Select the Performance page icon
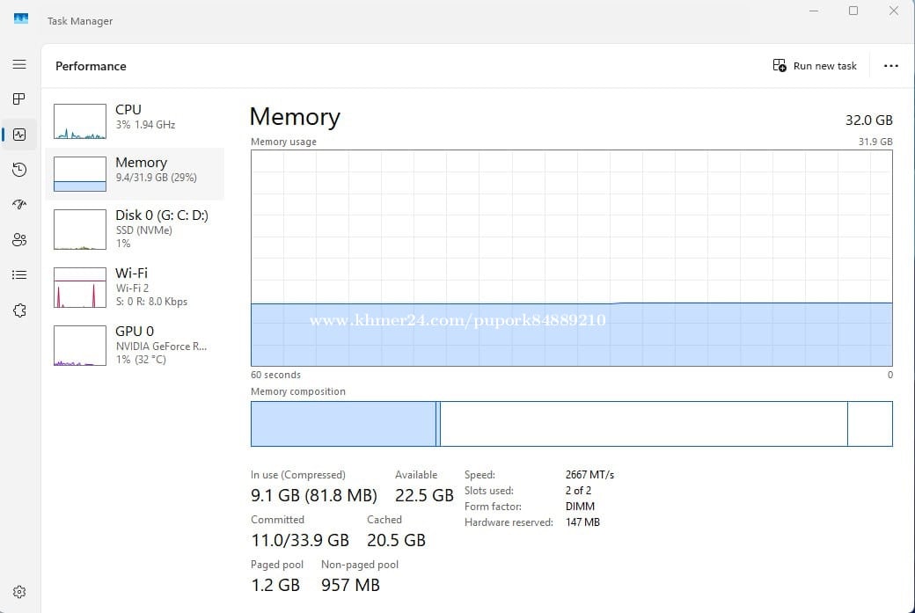Viewport: 915px width, 613px height. point(19,135)
